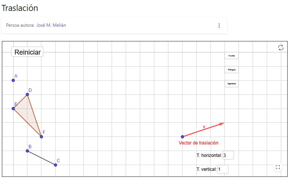Select endpoint B of the segment
This screenshot has width=291, height=181.
pos(27,151)
